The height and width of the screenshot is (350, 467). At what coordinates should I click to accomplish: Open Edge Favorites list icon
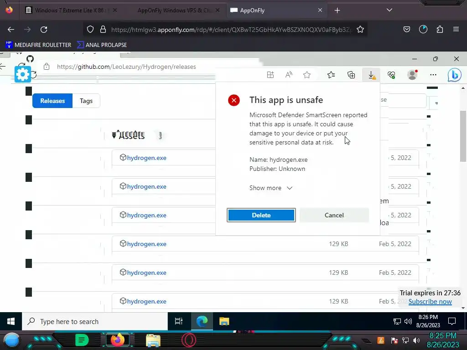(x=331, y=75)
